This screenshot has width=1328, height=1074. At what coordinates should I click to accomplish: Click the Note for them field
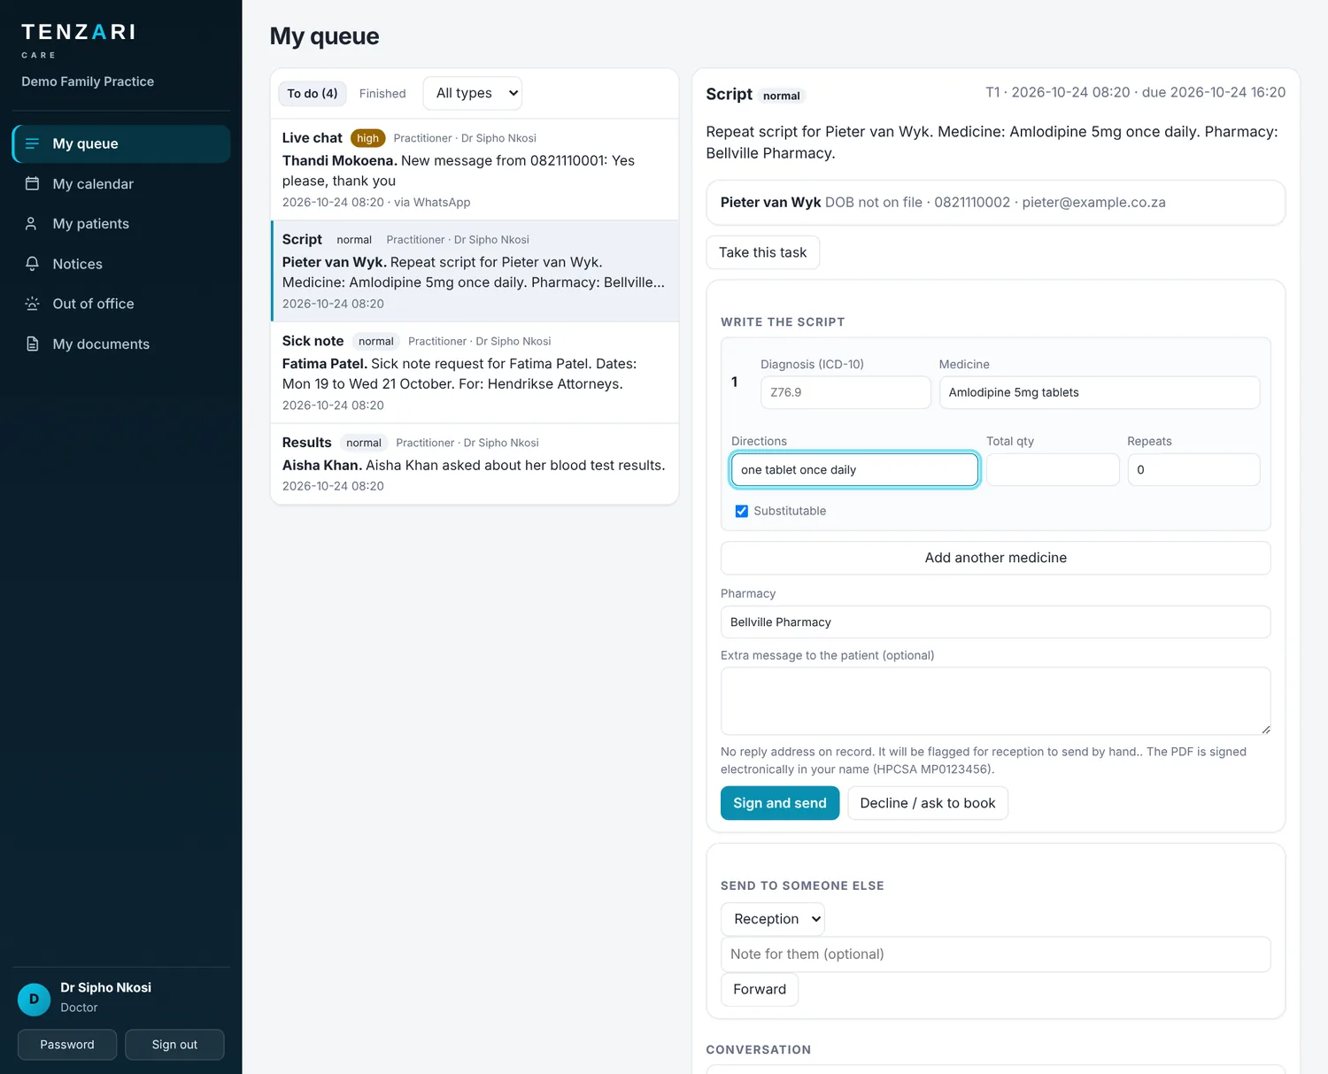point(996,954)
